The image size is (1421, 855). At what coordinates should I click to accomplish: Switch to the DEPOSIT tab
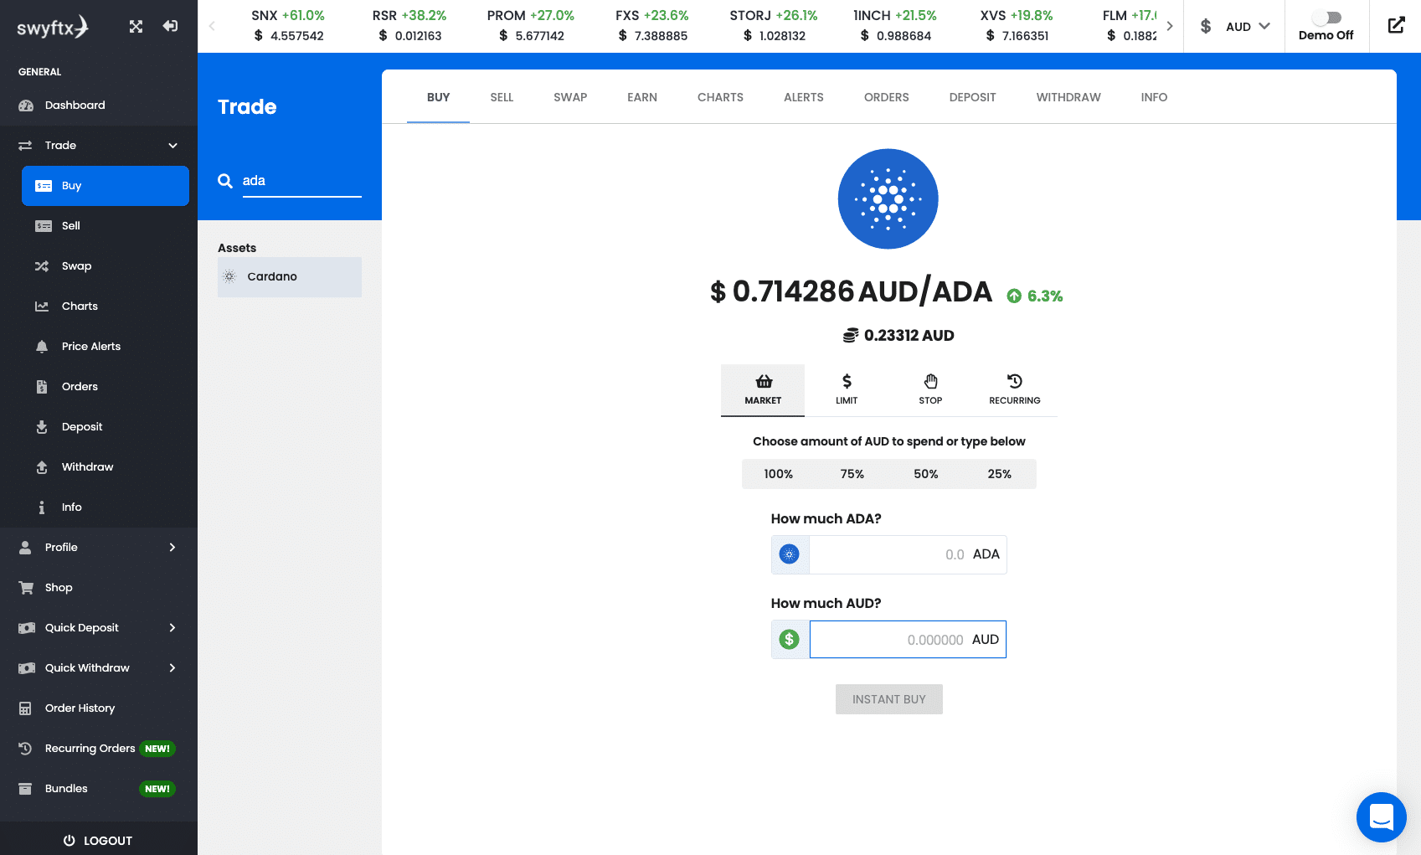tap(973, 97)
